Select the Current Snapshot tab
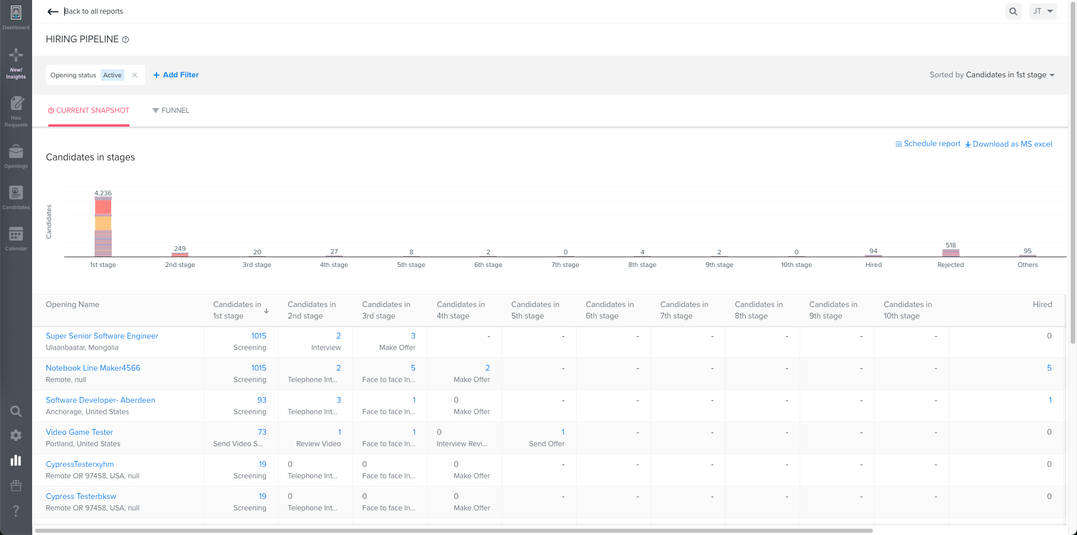Image resolution: width=1077 pixels, height=535 pixels. 88,110
